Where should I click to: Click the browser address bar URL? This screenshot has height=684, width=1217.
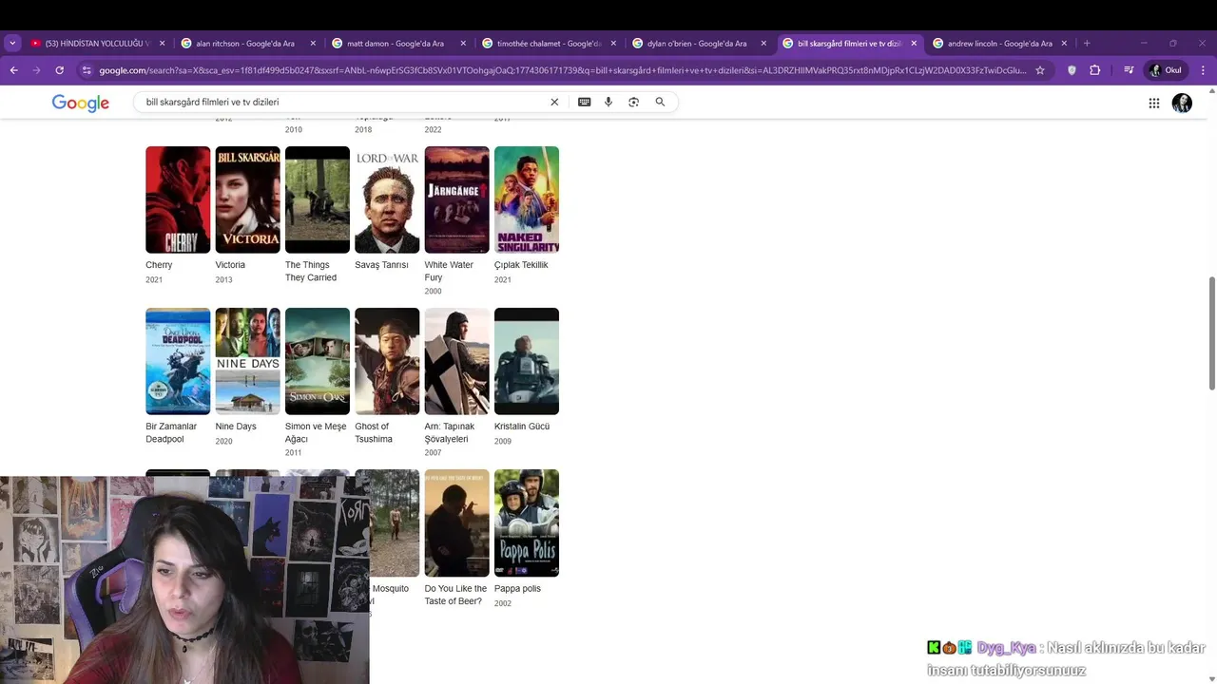coord(561,70)
